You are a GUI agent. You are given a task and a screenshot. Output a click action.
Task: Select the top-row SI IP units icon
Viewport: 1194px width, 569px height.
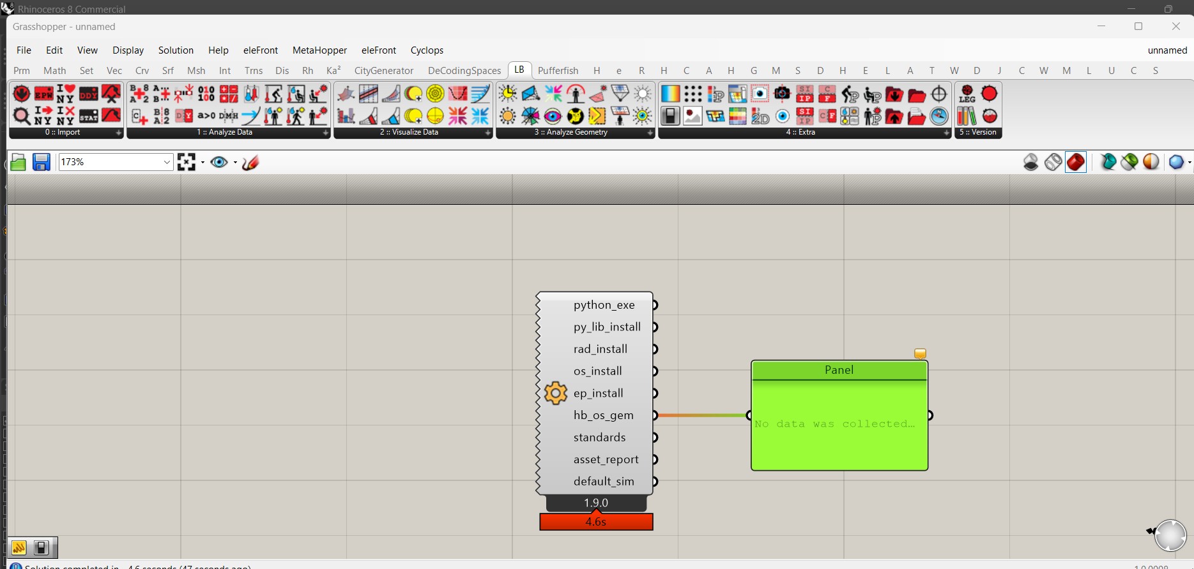coord(804,94)
